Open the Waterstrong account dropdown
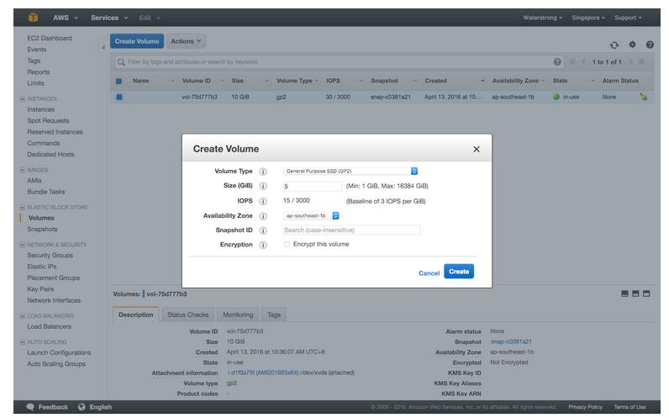This screenshot has height=418, width=669. pos(542,18)
